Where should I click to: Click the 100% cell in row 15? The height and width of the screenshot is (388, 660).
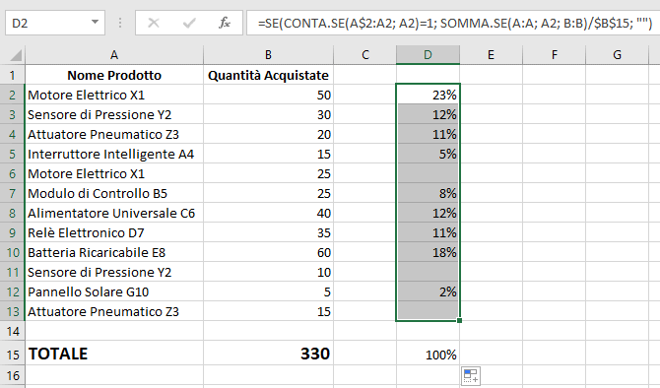(x=428, y=354)
